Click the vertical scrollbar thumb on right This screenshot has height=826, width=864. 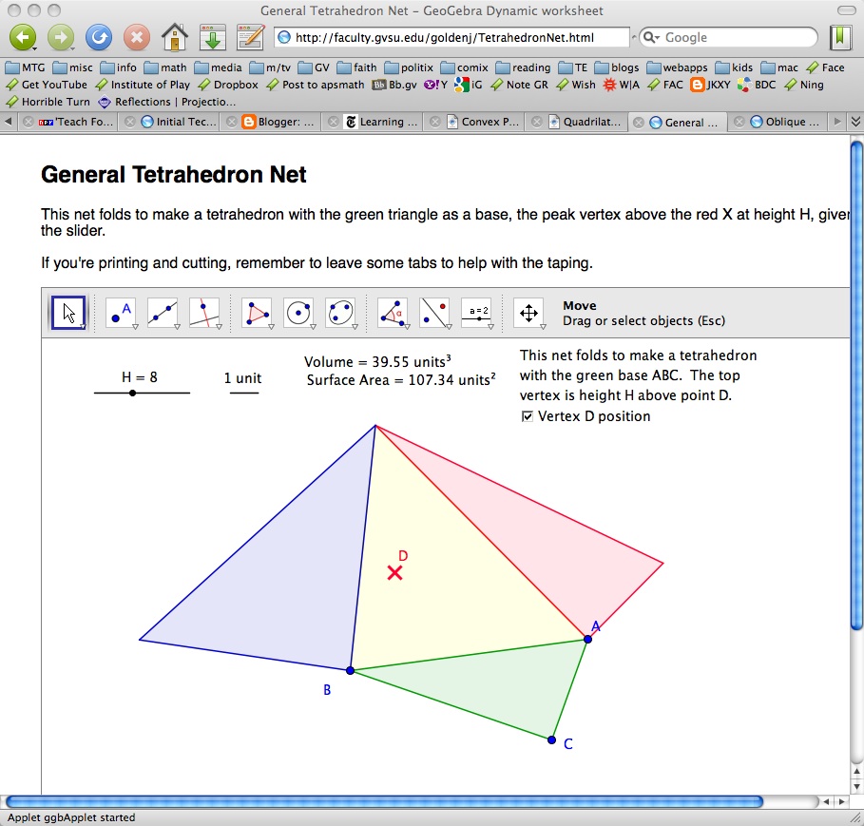pos(856,385)
